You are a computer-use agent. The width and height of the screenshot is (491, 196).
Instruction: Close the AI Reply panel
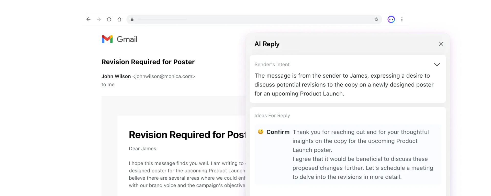441,44
